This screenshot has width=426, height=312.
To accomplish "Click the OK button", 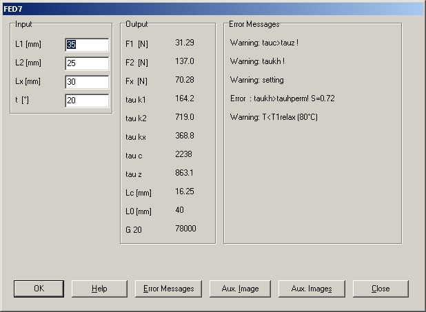I will click(39, 289).
